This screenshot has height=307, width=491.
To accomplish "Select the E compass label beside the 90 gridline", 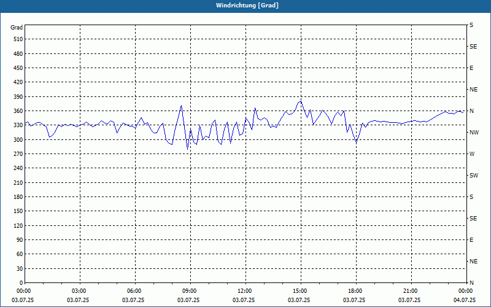I will click(x=471, y=240).
